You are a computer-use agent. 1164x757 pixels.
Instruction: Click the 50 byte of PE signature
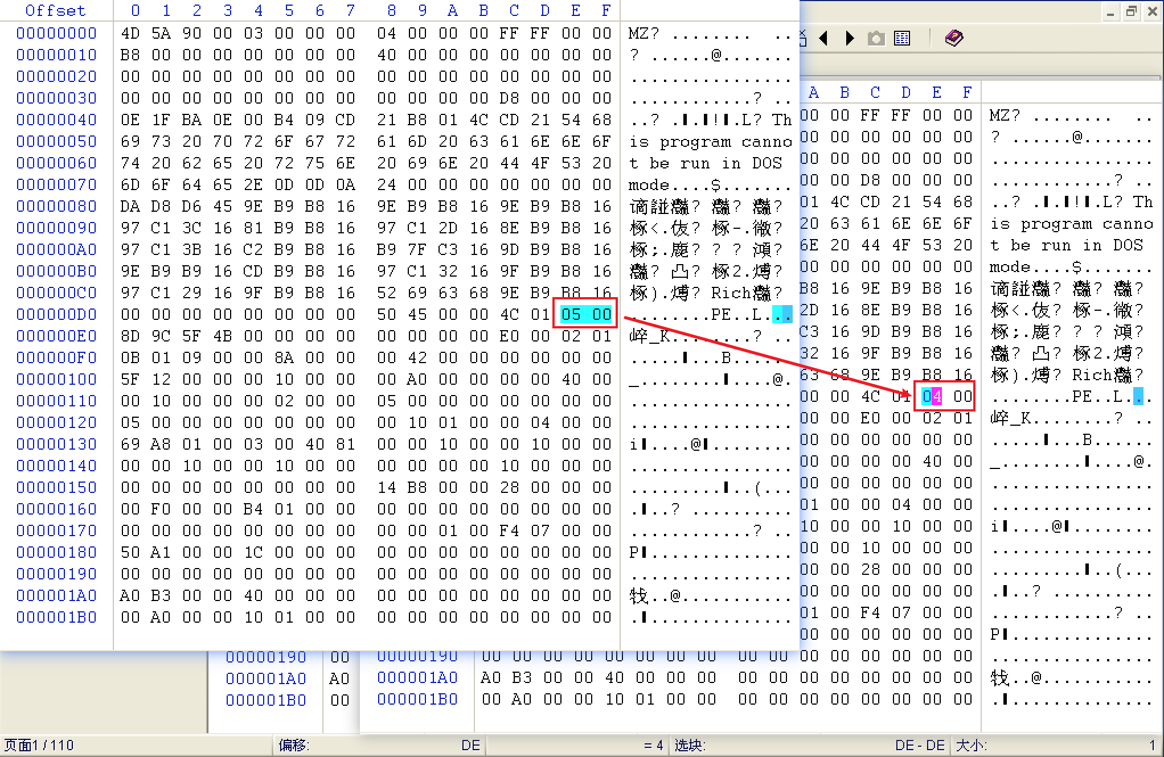[386, 314]
